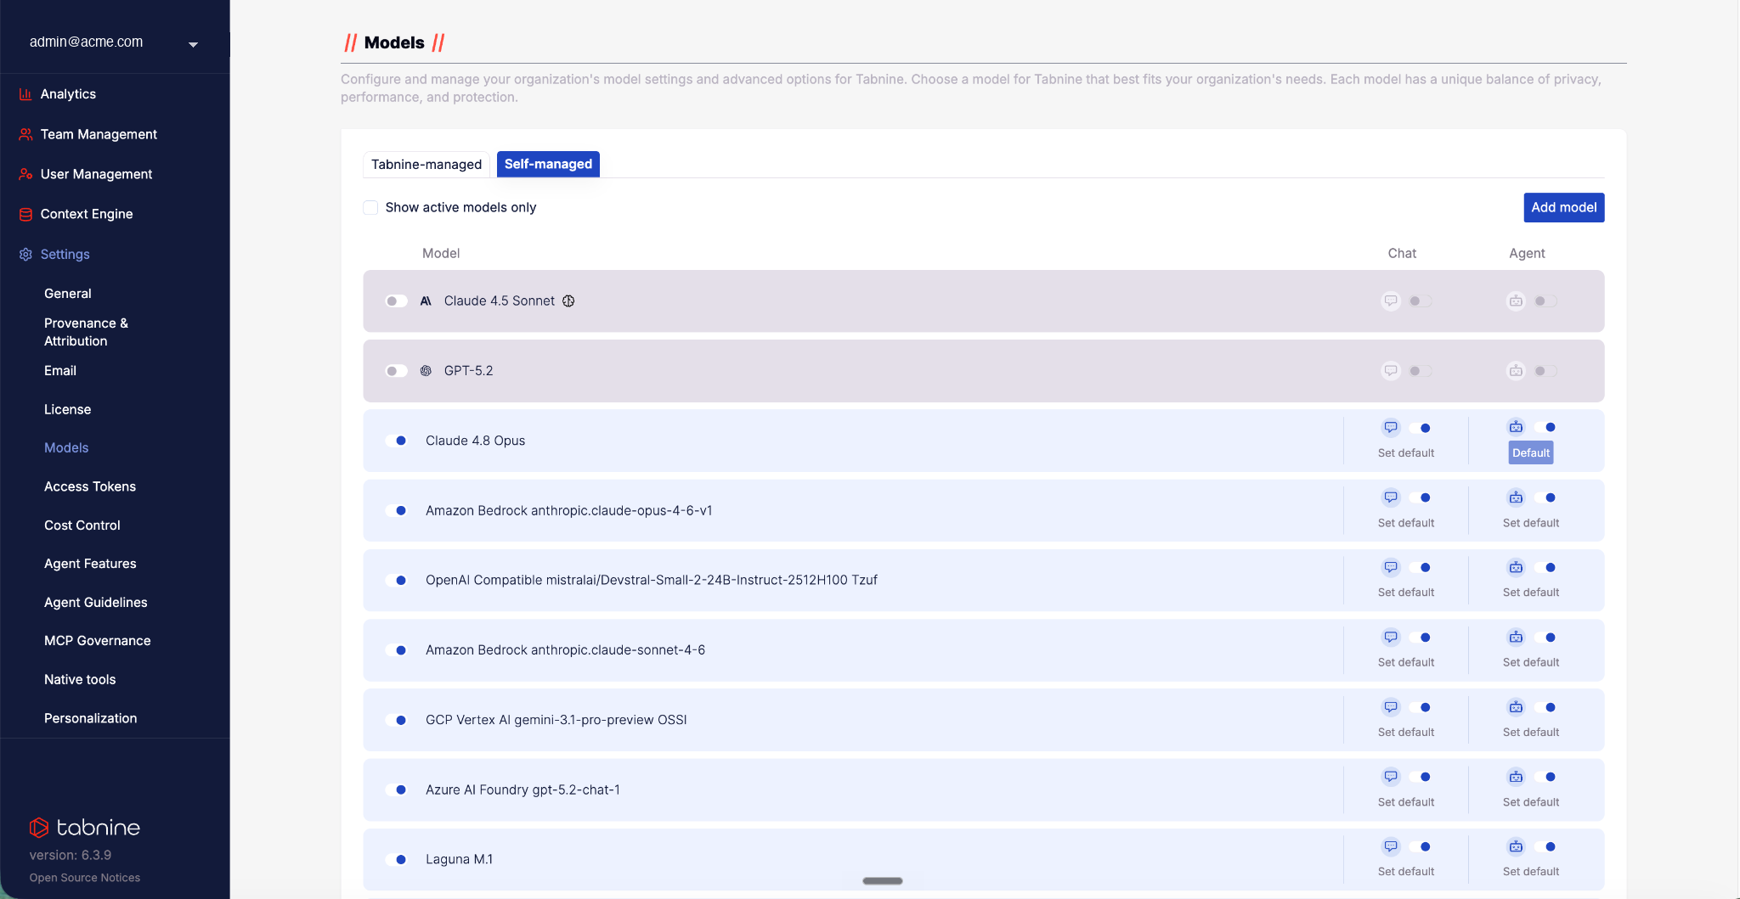The height and width of the screenshot is (899, 1740).
Task: Click the info icon next to Claude 4.5 Sonnet
Action: [x=568, y=301]
